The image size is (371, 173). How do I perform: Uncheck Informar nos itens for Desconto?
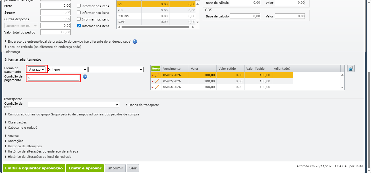[79, 26]
